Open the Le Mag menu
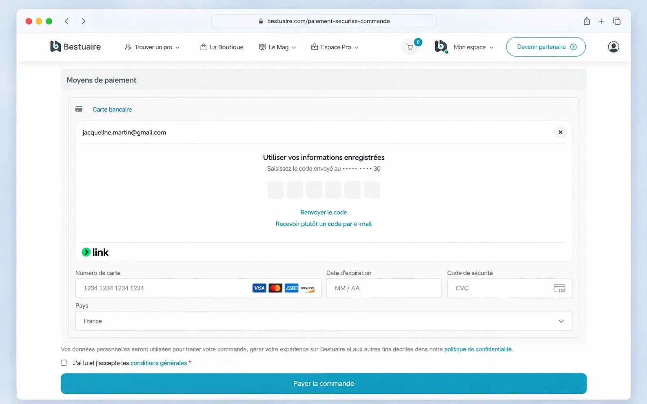The width and height of the screenshot is (647, 404). 277,47
